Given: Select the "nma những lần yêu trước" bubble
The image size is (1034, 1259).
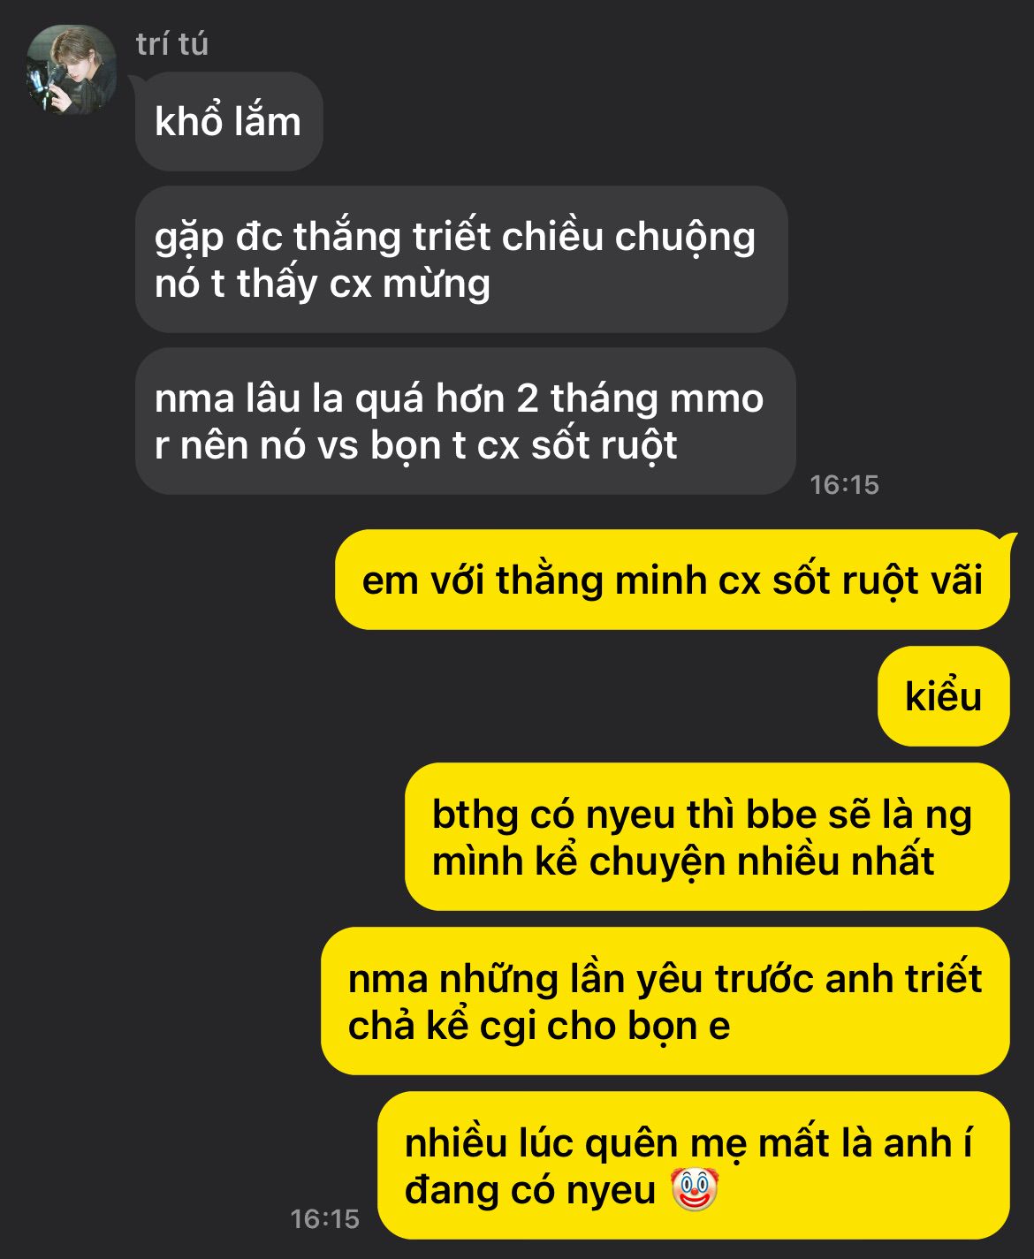Looking at the screenshot, I should pyautogui.click(x=665, y=1002).
